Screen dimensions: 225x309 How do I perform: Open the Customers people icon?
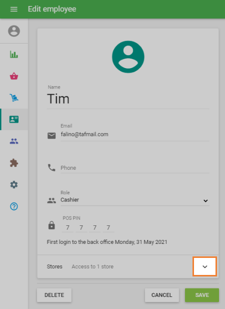14,141
